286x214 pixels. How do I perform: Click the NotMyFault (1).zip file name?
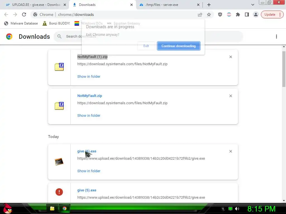[x=92, y=57]
